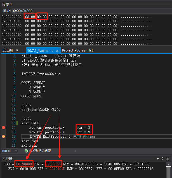Open the 100 % zoom dropdown

16,151
